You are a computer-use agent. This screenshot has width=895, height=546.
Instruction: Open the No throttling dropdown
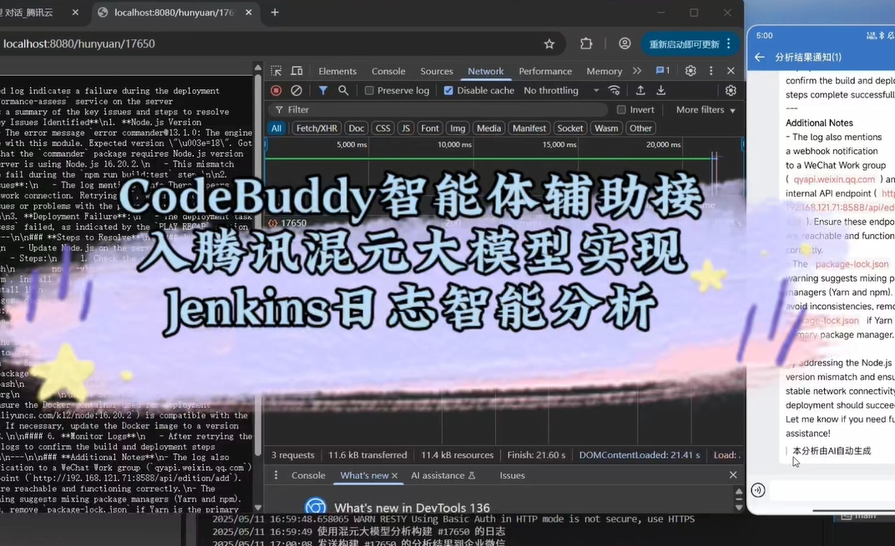[x=561, y=91]
